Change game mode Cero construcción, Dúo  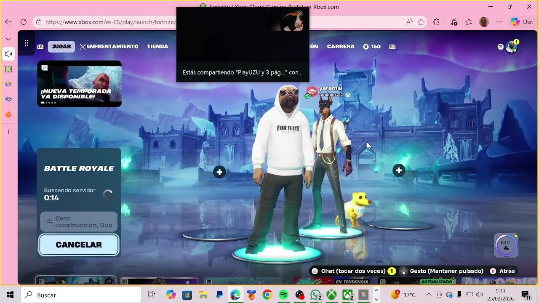[x=79, y=222]
